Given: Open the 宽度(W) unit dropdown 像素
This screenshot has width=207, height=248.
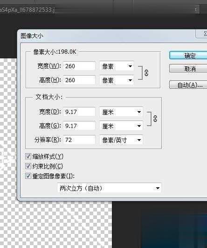Looking at the screenshot, I should tap(117, 66).
